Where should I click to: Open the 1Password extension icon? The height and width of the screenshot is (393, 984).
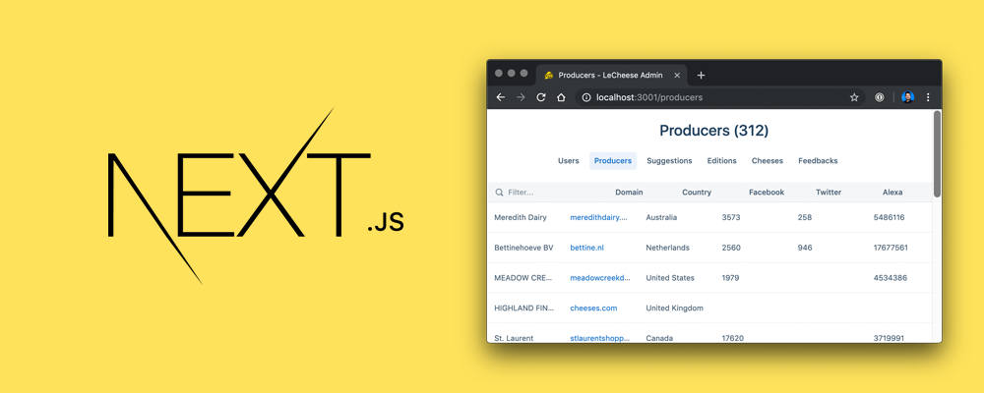coord(880,97)
